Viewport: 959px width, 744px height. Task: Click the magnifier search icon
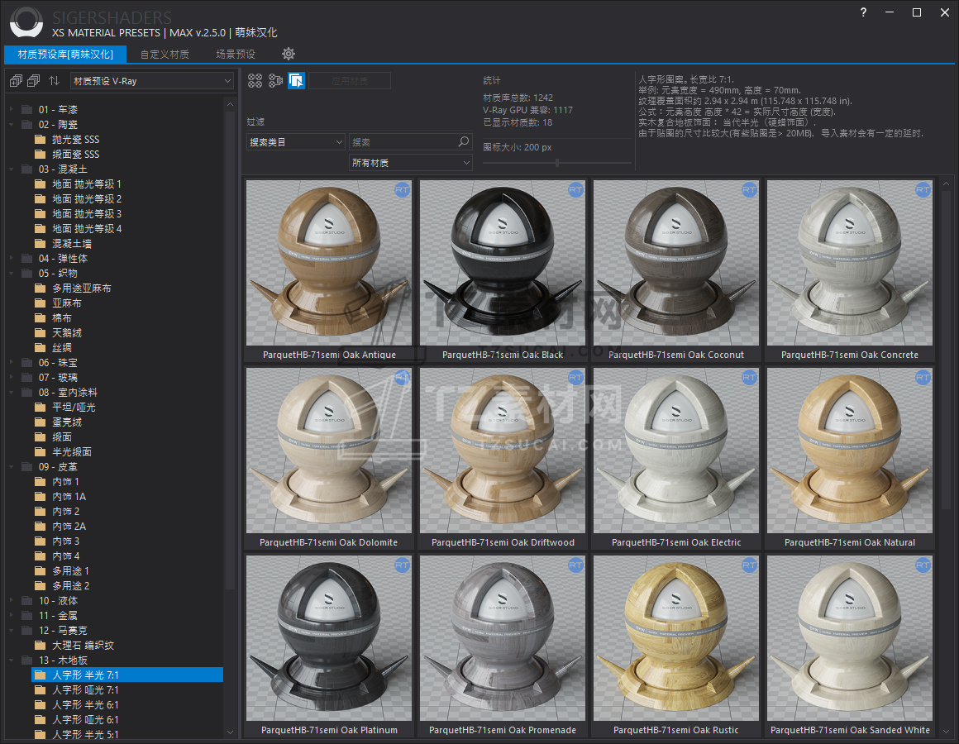click(464, 142)
